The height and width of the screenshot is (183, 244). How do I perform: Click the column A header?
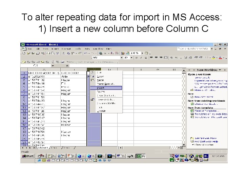pyautogui.click(x=44, y=69)
